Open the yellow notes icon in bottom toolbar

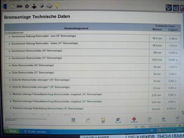click(x=103, y=120)
